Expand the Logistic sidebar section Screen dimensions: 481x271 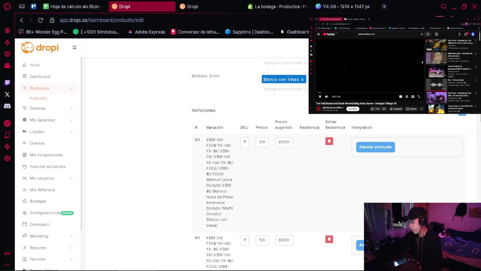tap(71, 132)
